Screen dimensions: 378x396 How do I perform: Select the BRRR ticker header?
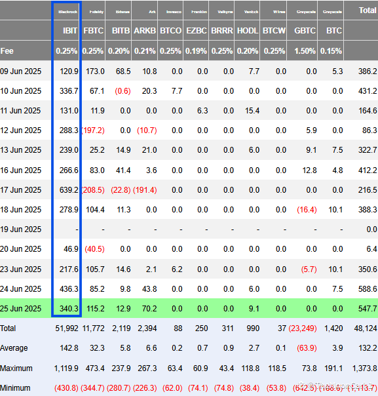[x=222, y=31]
